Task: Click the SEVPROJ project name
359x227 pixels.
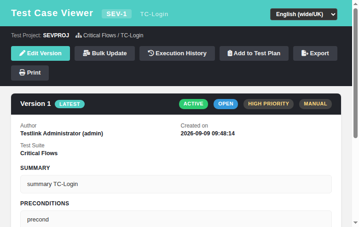Action: coord(56,35)
